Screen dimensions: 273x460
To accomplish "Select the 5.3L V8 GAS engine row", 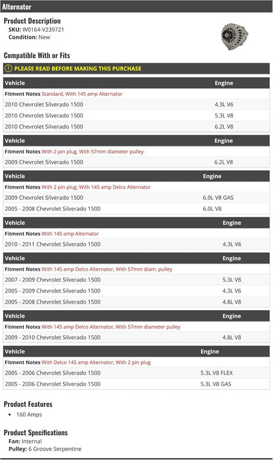I will coord(136,384).
